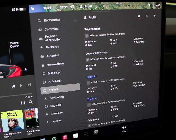
Task: Rename trip via Trajet A link
Action: pyautogui.click(x=91, y=77)
